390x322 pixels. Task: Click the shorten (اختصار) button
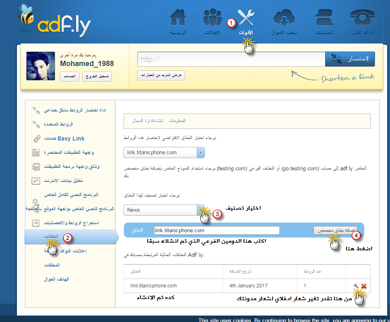(350, 59)
